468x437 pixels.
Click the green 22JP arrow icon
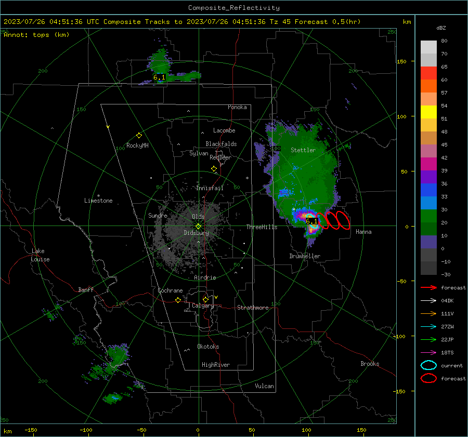click(428, 339)
